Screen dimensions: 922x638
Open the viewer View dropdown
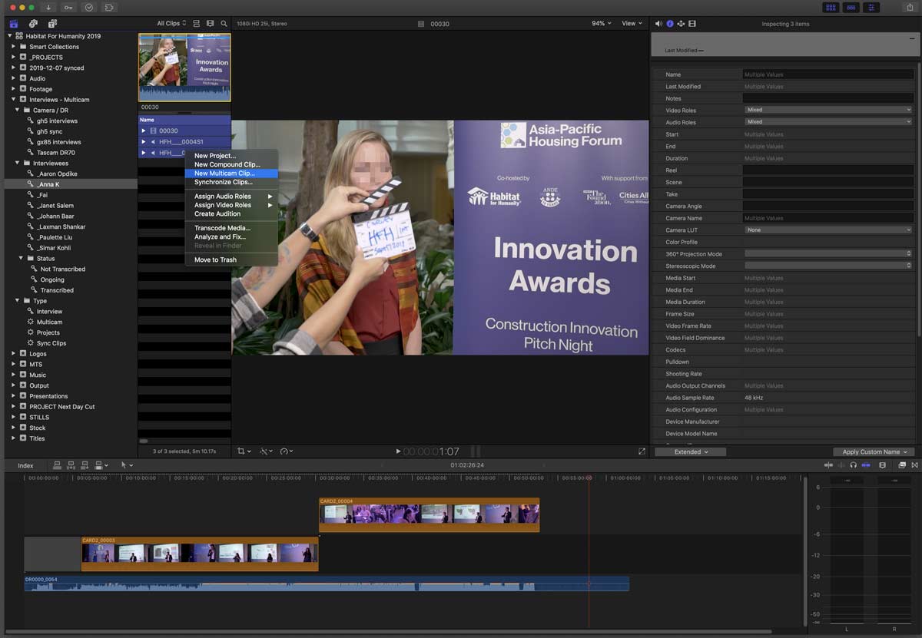tap(632, 24)
